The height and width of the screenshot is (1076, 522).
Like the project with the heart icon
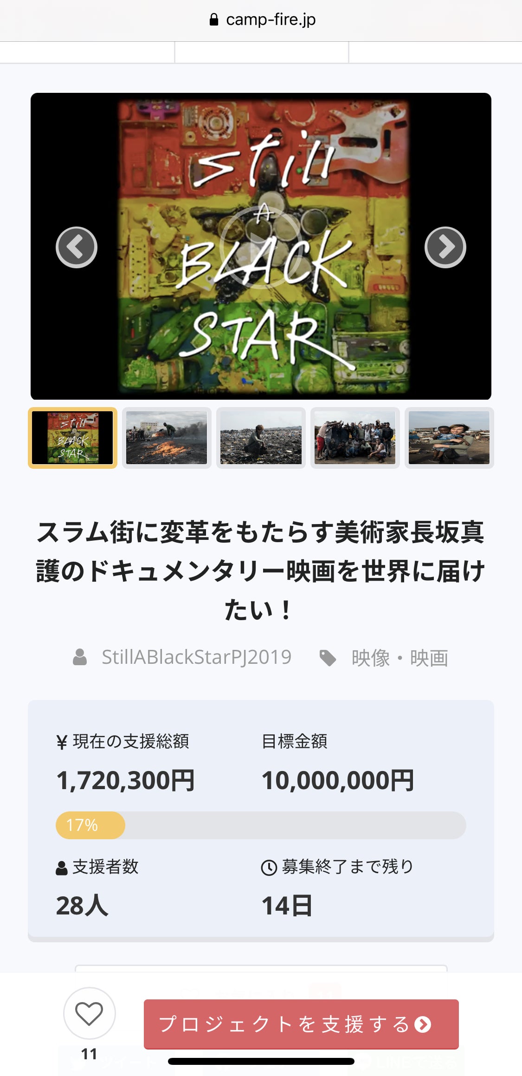point(89,1013)
